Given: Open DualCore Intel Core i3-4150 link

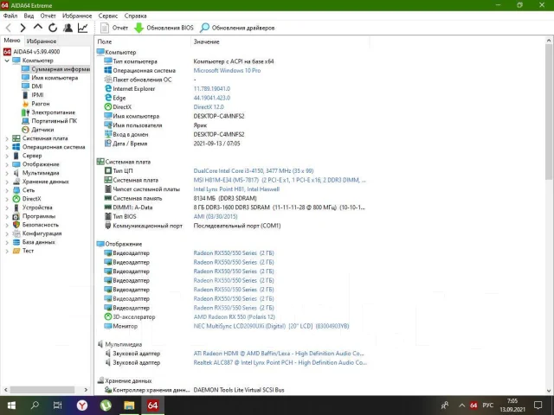Looking at the screenshot, I should (x=254, y=171).
